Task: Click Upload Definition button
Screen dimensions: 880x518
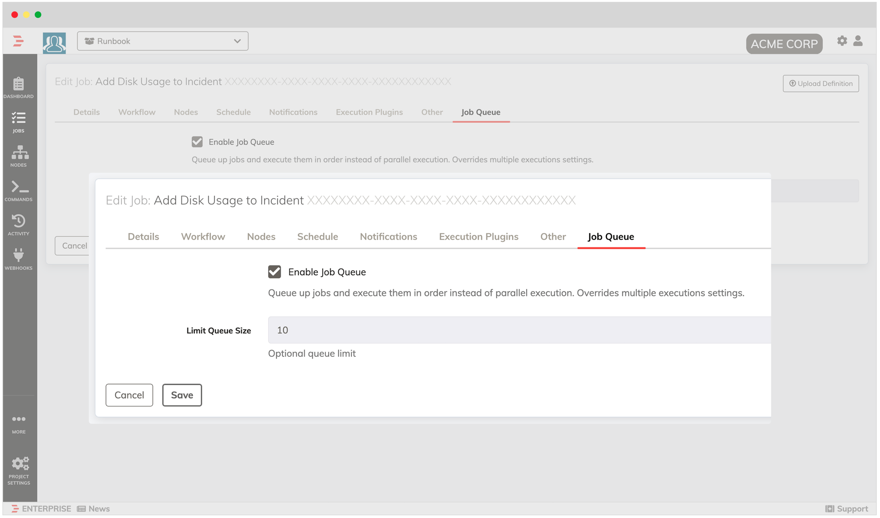Action: coord(820,83)
